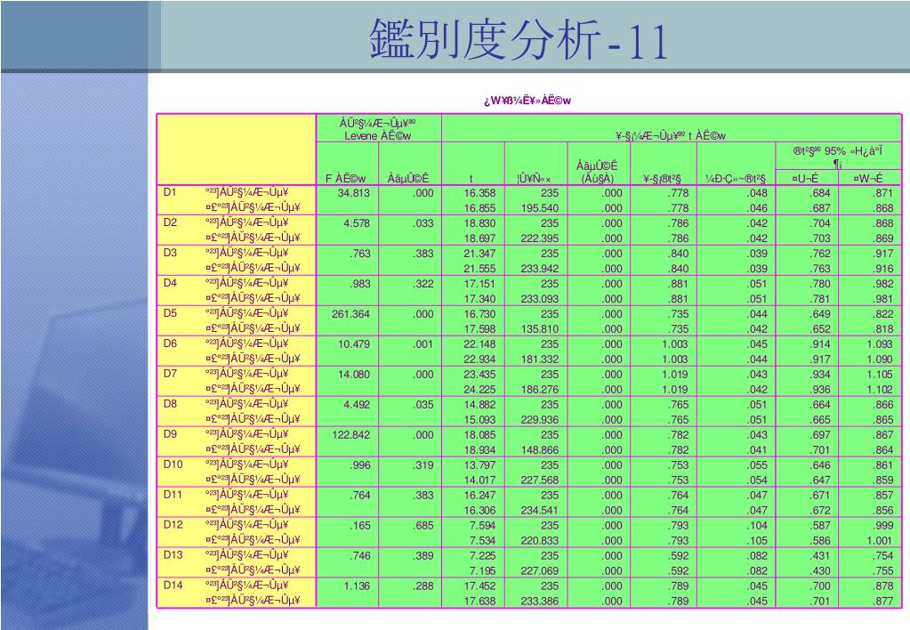Click the t value 17.638
The image size is (910, 630).
pos(479,601)
